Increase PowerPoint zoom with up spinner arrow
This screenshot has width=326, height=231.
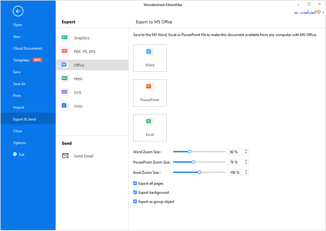click(246, 161)
